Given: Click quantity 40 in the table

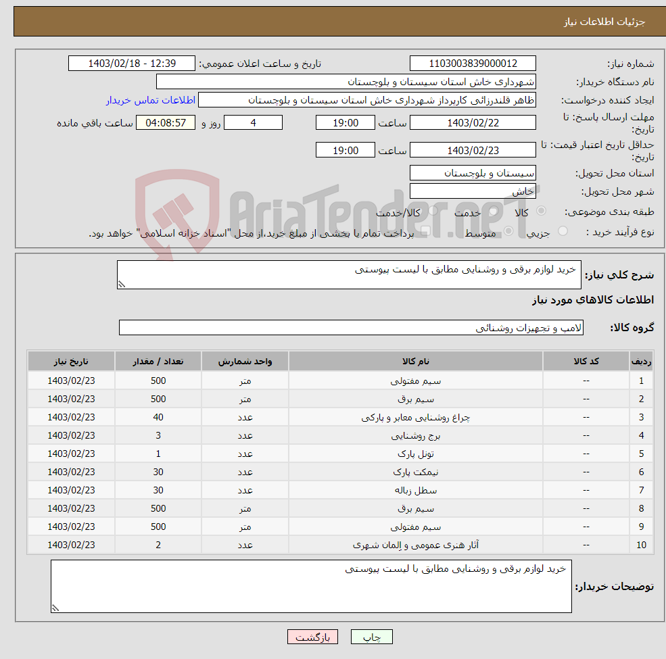Looking at the screenshot, I should [158, 418].
